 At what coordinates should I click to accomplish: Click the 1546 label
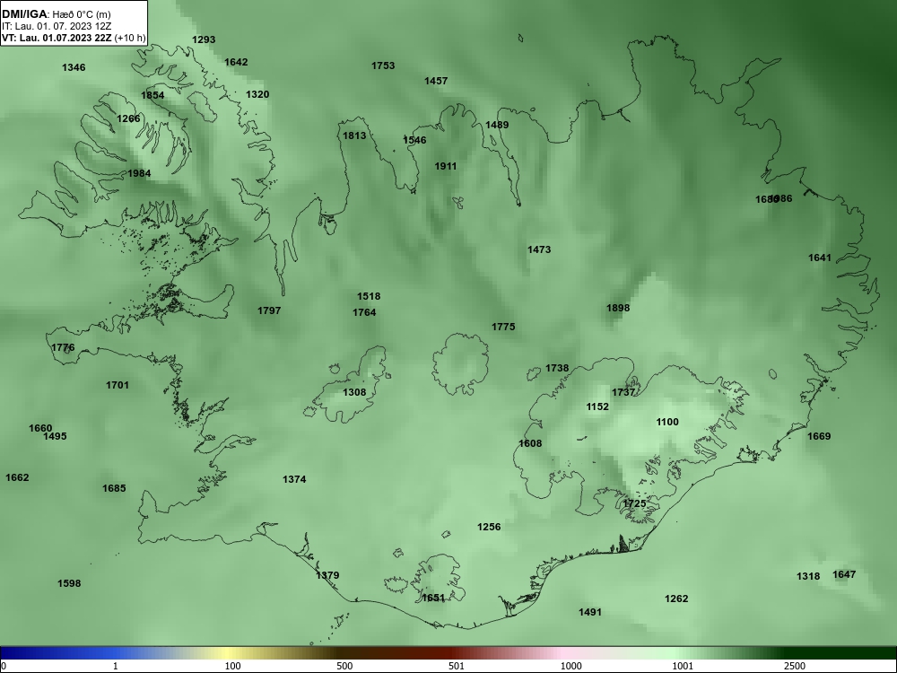pos(414,140)
